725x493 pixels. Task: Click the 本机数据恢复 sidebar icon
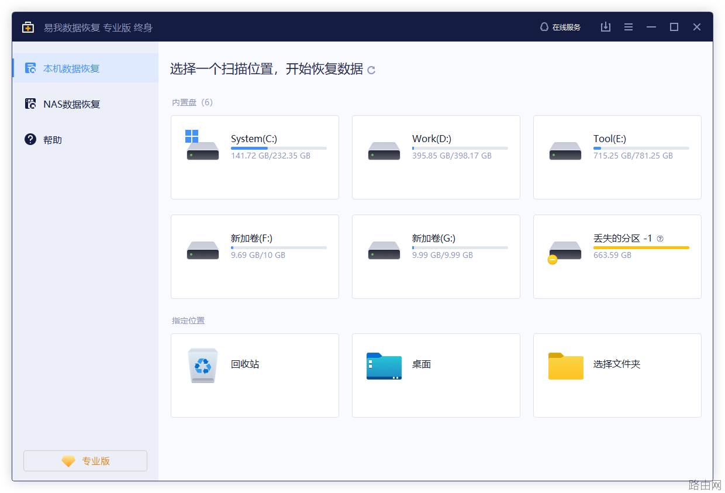30,68
